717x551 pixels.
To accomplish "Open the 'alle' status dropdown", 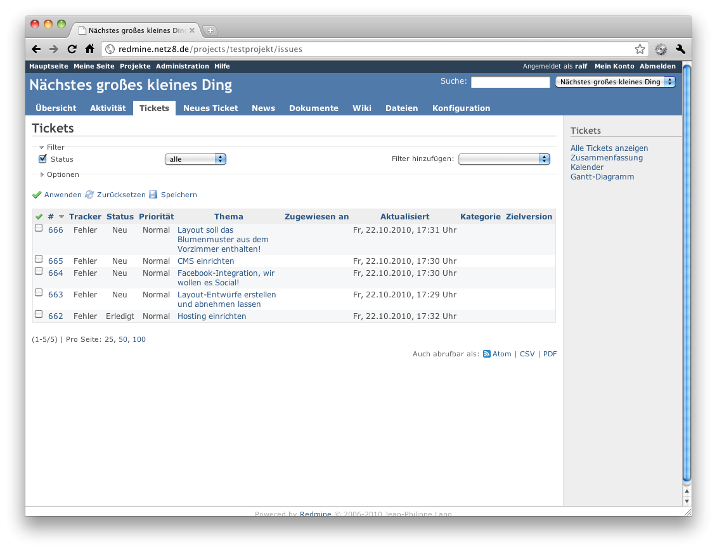I will pyautogui.click(x=195, y=159).
